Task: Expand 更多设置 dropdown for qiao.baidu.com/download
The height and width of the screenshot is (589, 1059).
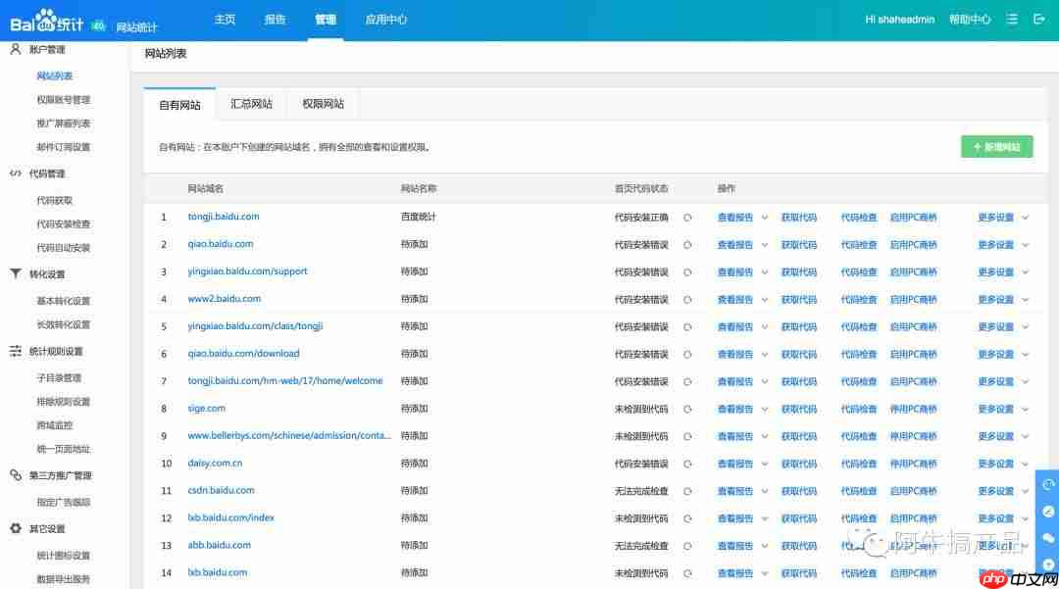Action: click(x=1026, y=354)
